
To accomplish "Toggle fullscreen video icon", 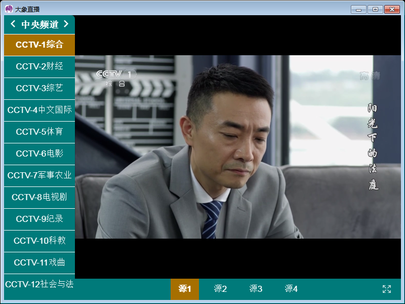I will 387,289.
